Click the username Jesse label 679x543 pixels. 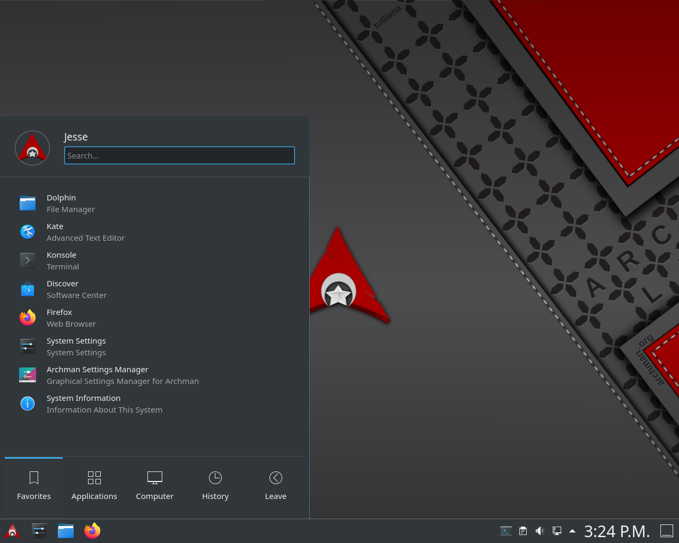(76, 137)
